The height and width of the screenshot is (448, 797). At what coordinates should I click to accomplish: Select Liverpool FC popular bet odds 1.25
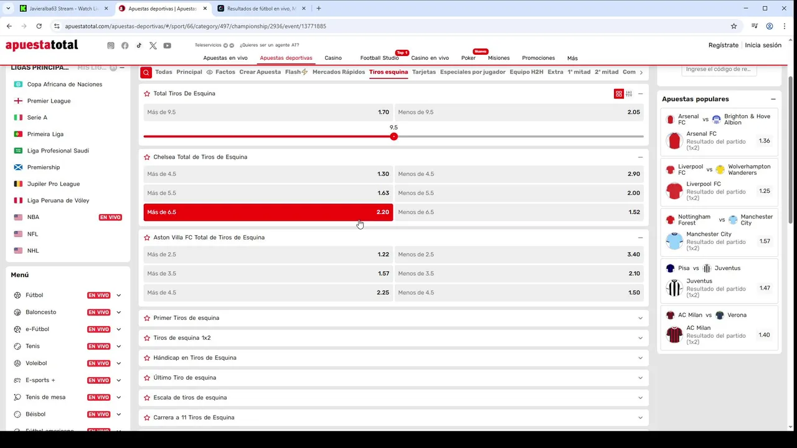(765, 191)
